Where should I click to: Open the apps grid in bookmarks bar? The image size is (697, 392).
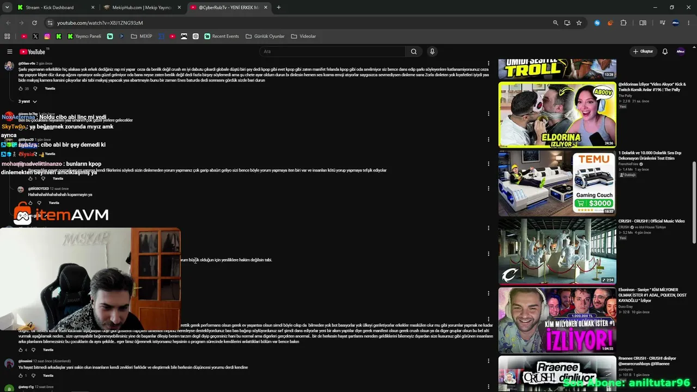pos(7,36)
